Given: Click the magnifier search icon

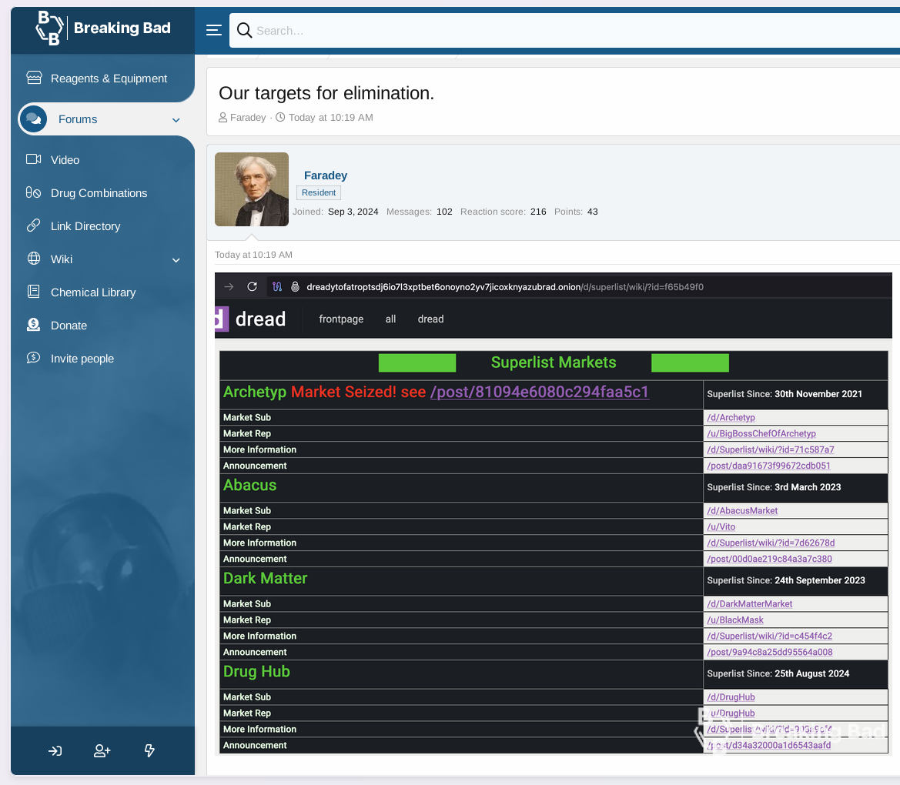Looking at the screenshot, I should point(245,31).
